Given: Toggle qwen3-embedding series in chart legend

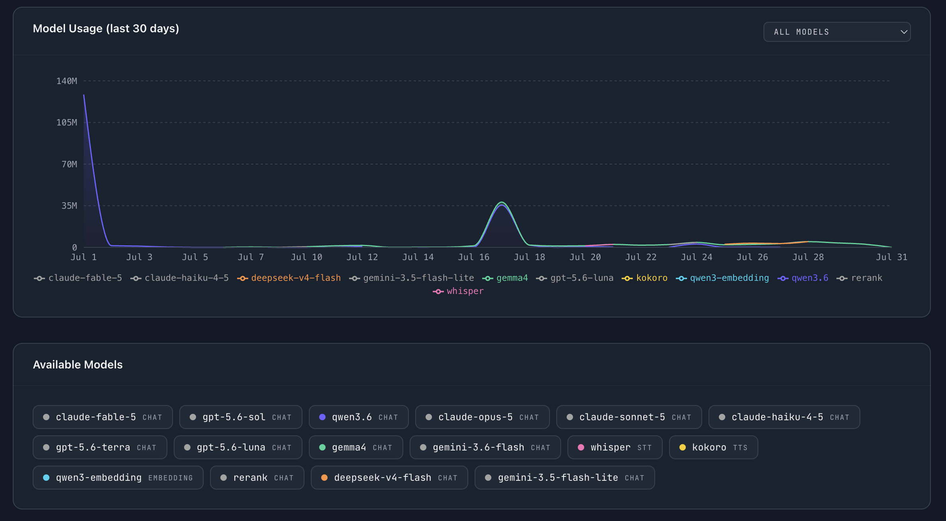Looking at the screenshot, I should pos(722,278).
